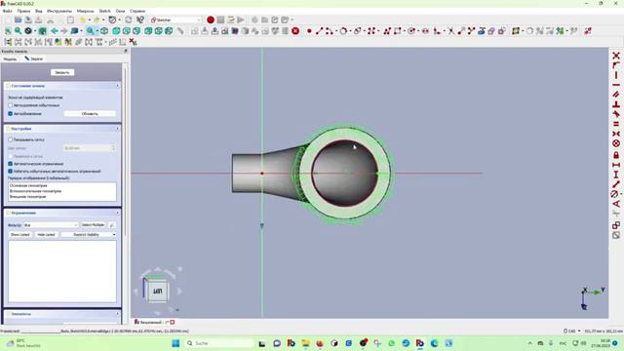The image size is (624, 351).
Task: Click the Show Listed button
Action: 20,235
